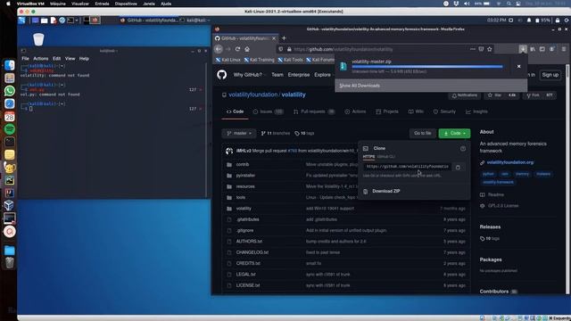The width and height of the screenshot is (571, 321).
Task: Open Finder in macOS dock
Action: tap(10, 65)
